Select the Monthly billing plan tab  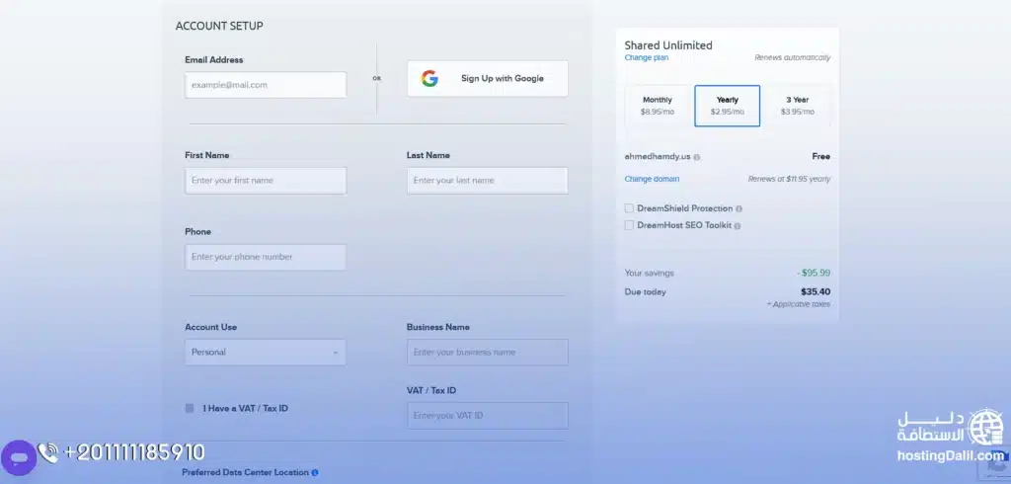(x=658, y=106)
